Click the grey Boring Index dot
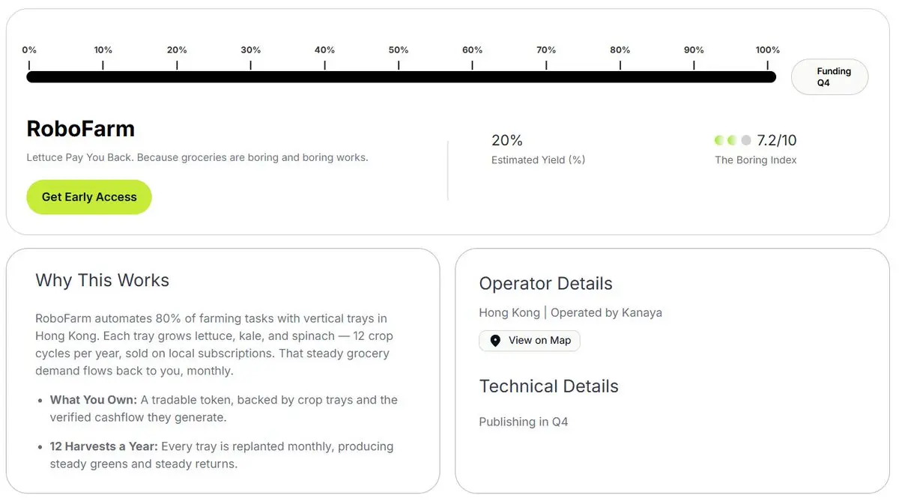899x504 pixels. coord(745,140)
